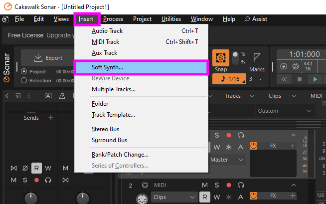The image size is (326, 204).
Task: Click the Stop transport button
Action: (300, 79)
